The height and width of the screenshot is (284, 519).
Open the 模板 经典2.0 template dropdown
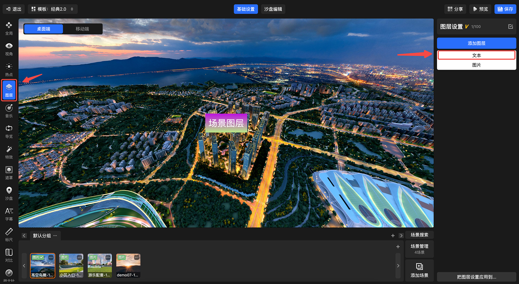pos(52,9)
